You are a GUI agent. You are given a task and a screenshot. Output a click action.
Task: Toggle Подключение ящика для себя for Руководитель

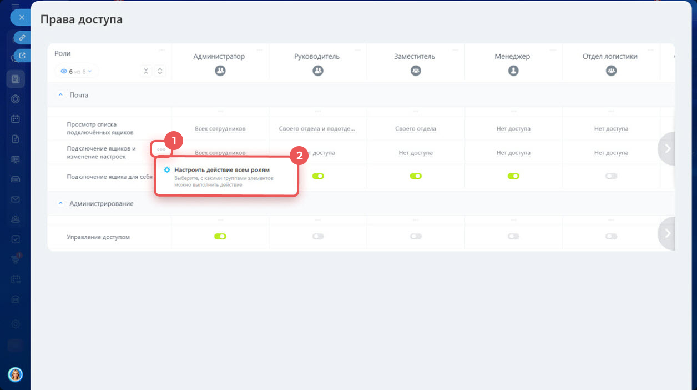tap(318, 176)
